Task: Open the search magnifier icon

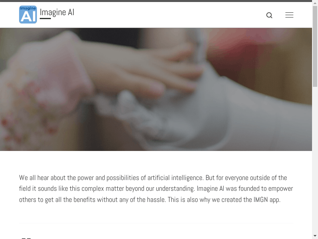Action: (269, 15)
